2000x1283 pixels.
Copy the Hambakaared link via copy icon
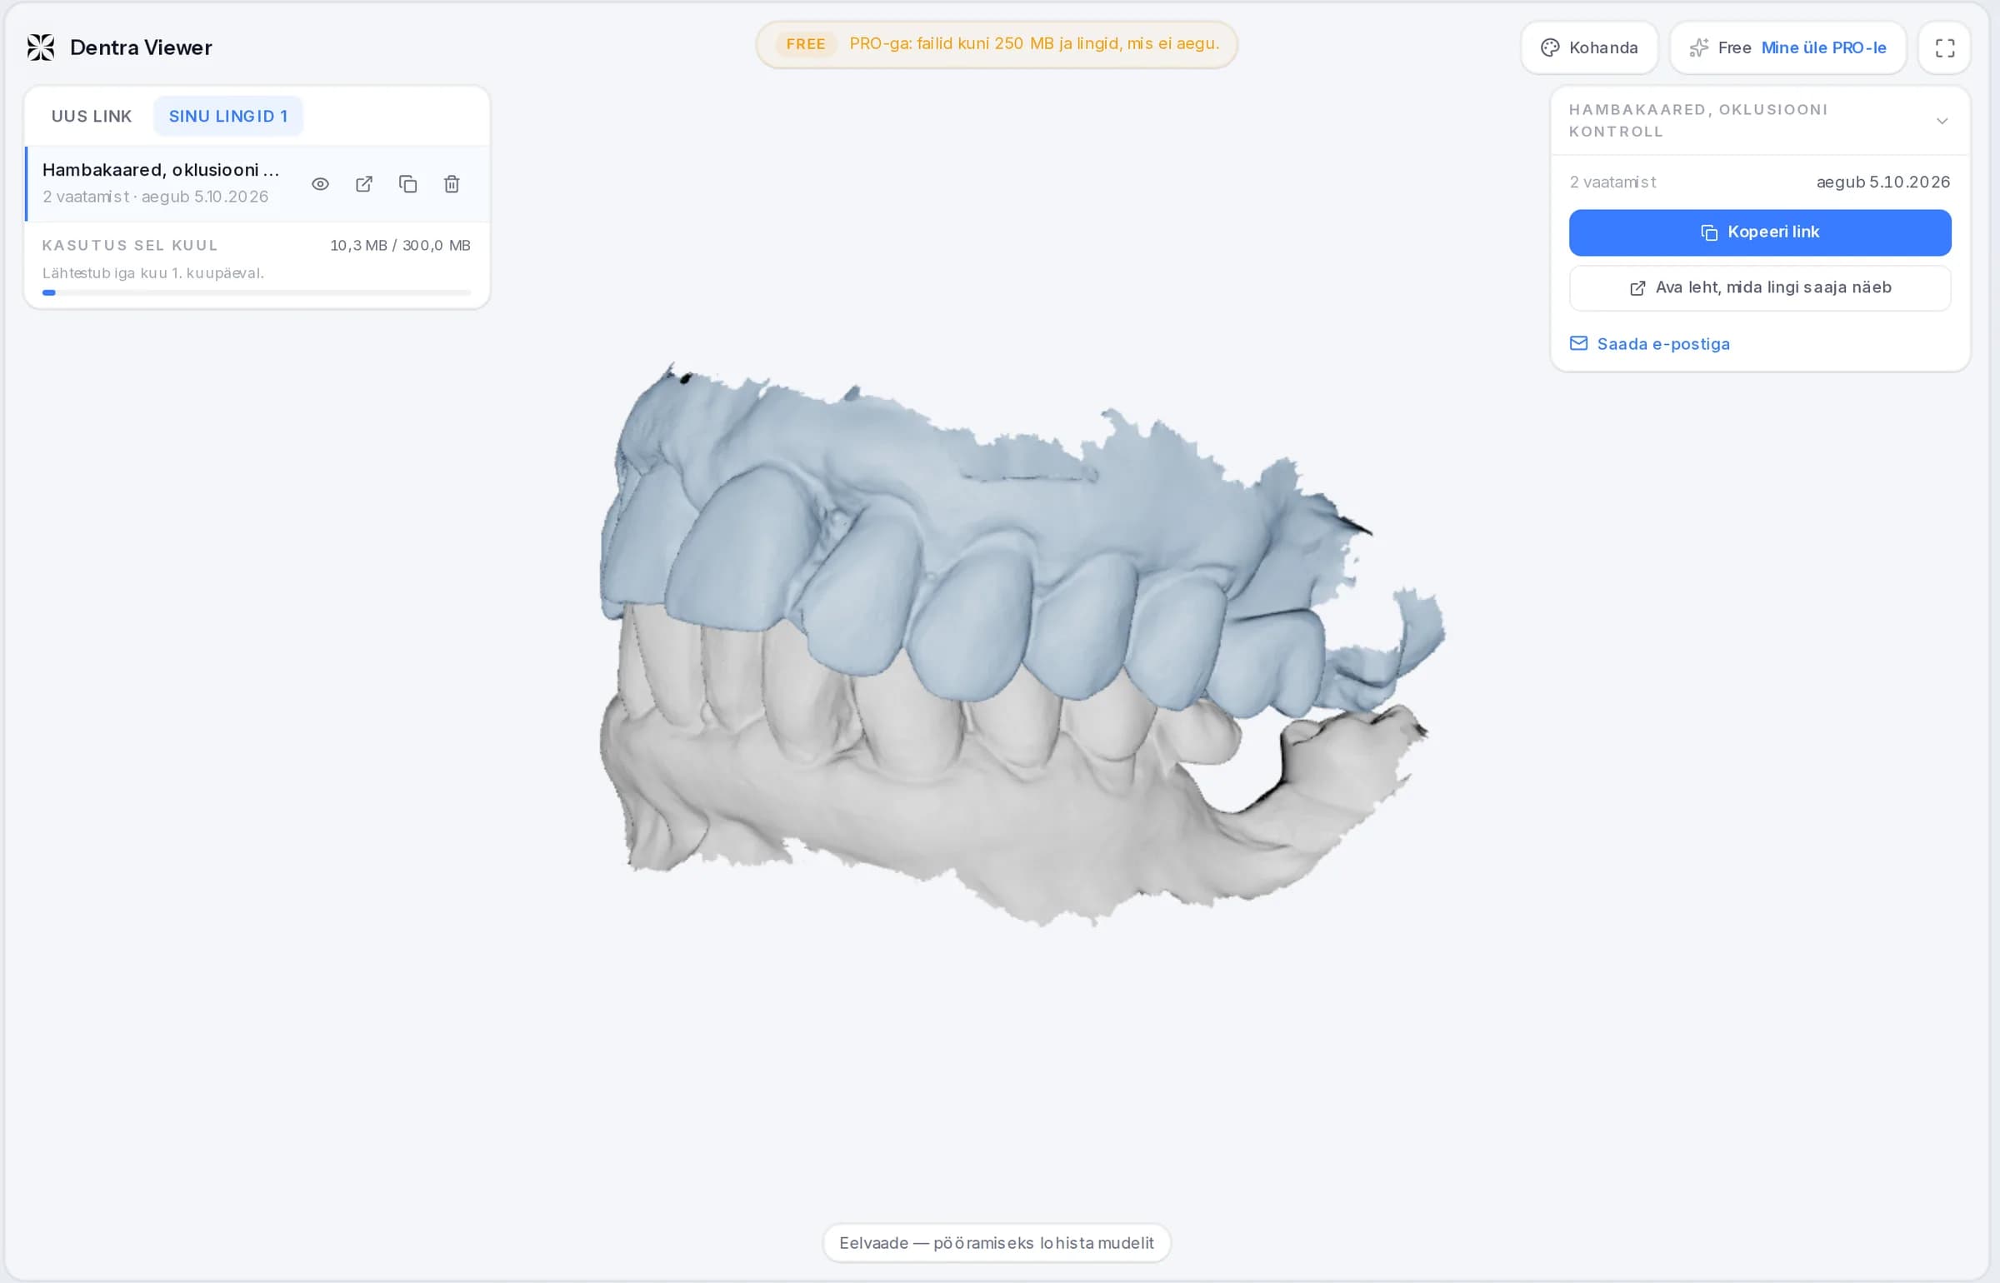[407, 184]
